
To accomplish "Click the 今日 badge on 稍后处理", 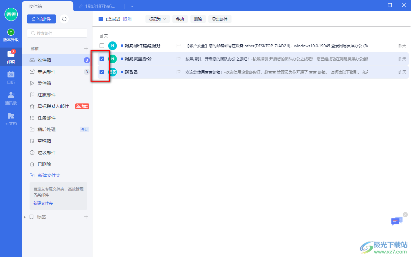I will [84, 129].
